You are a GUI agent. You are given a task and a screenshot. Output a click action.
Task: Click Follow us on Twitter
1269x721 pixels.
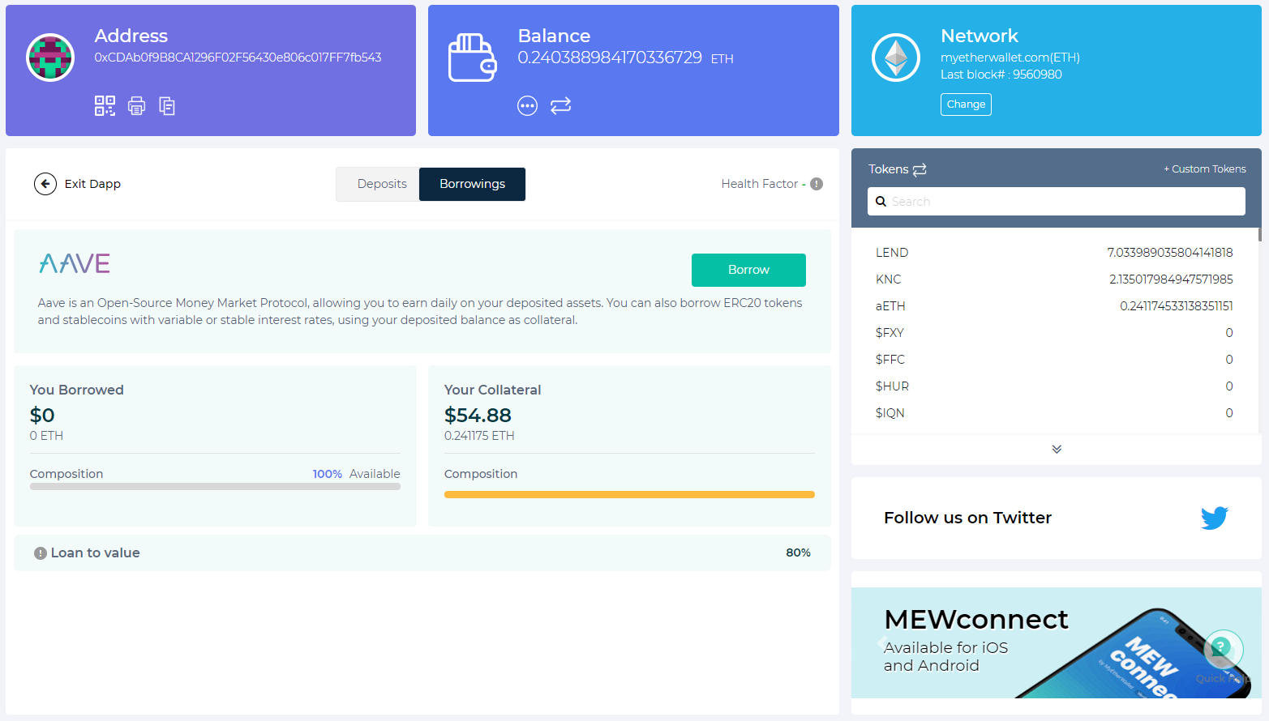pos(967,518)
